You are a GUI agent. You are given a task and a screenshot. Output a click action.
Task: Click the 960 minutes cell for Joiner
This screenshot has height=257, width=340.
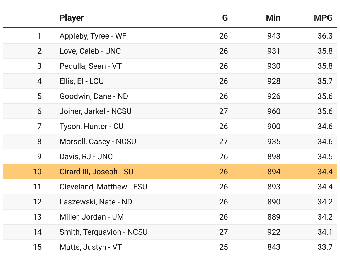pos(273,111)
